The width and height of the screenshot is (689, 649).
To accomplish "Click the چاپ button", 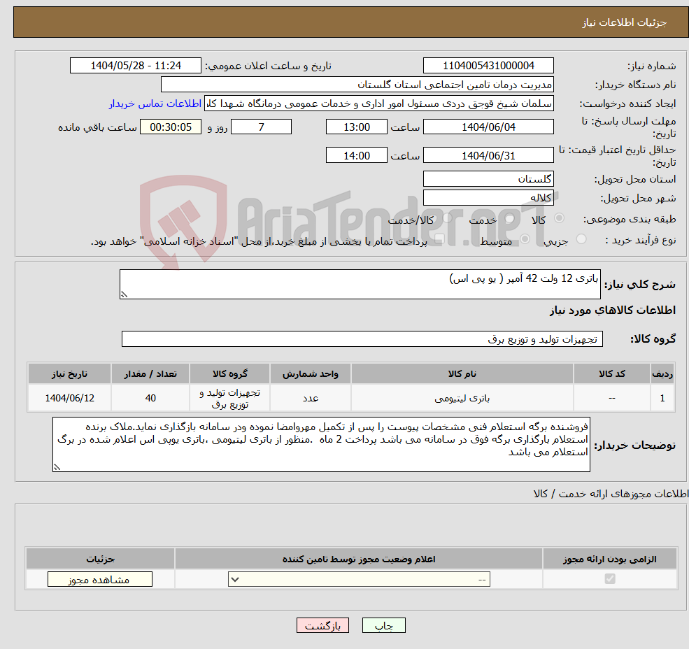I will pyautogui.click(x=383, y=625).
